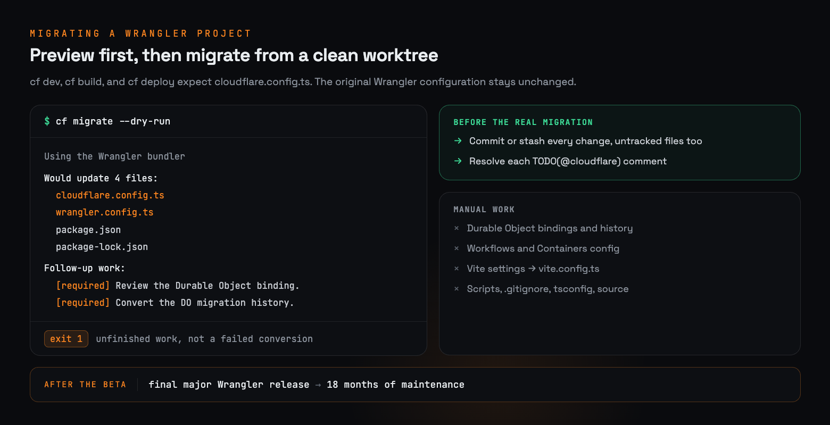The height and width of the screenshot is (425, 830).
Task: Click the 'cf migrate --dry-run' command text
Action: (113, 121)
